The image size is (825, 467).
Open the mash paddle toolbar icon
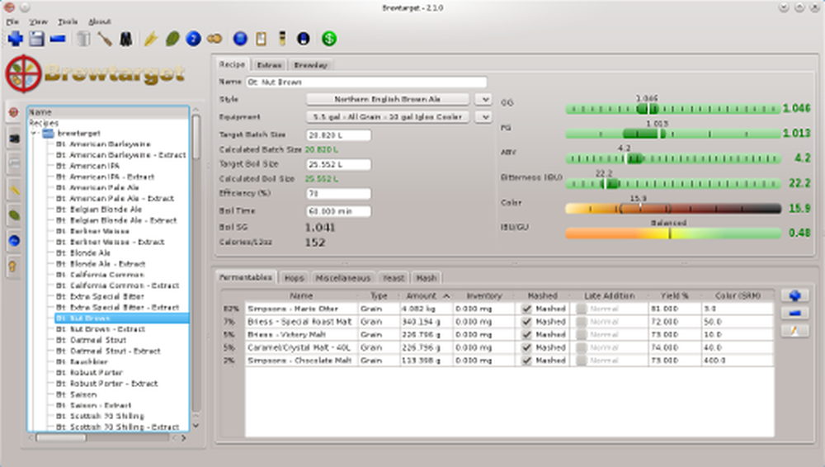click(x=104, y=39)
